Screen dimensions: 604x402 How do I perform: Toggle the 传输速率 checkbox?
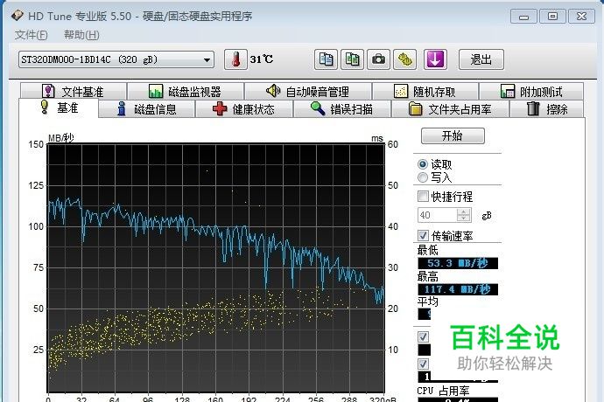click(424, 235)
